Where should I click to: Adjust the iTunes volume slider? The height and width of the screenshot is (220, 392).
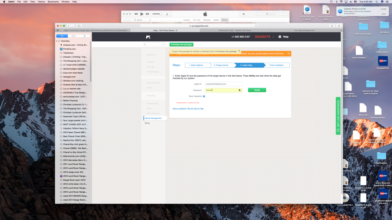(157, 14)
